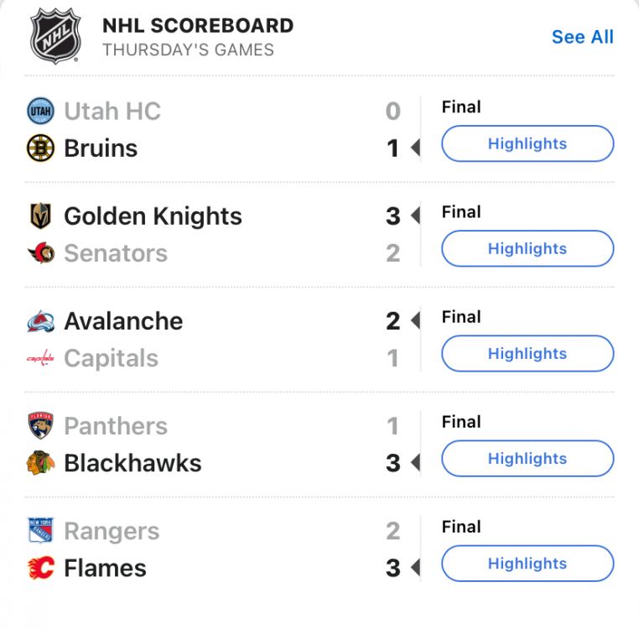Open the See All scoreboard link
Viewport: 639px width, 629px height.
(x=582, y=37)
